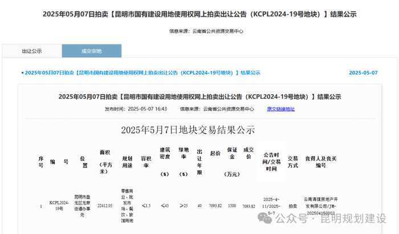Click the KCPL2024-19号 cell in the table
Image resolution: width=399 pixels, height=234 pixels.
coord(59,206)
